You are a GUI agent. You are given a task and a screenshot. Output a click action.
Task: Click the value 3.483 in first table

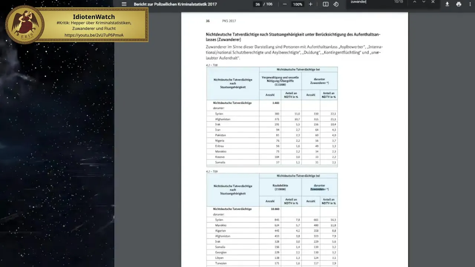[275, 103]
